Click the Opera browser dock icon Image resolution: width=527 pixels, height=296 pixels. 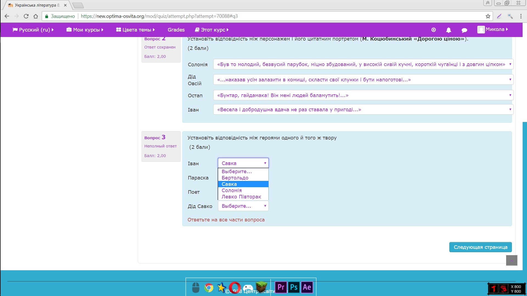coord(235,287)
